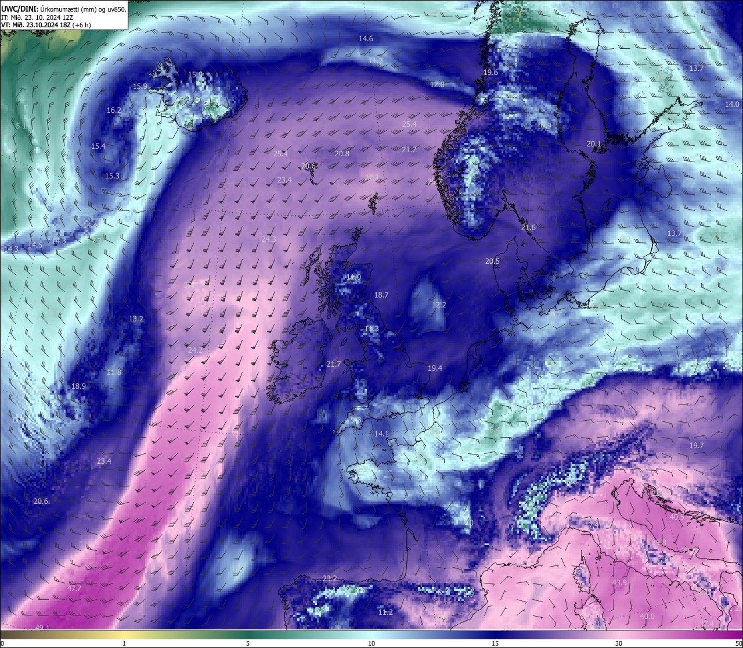Select the IT 12Z initialization time line
This screenshot has width=743, height=648.
tap(38, 17)
